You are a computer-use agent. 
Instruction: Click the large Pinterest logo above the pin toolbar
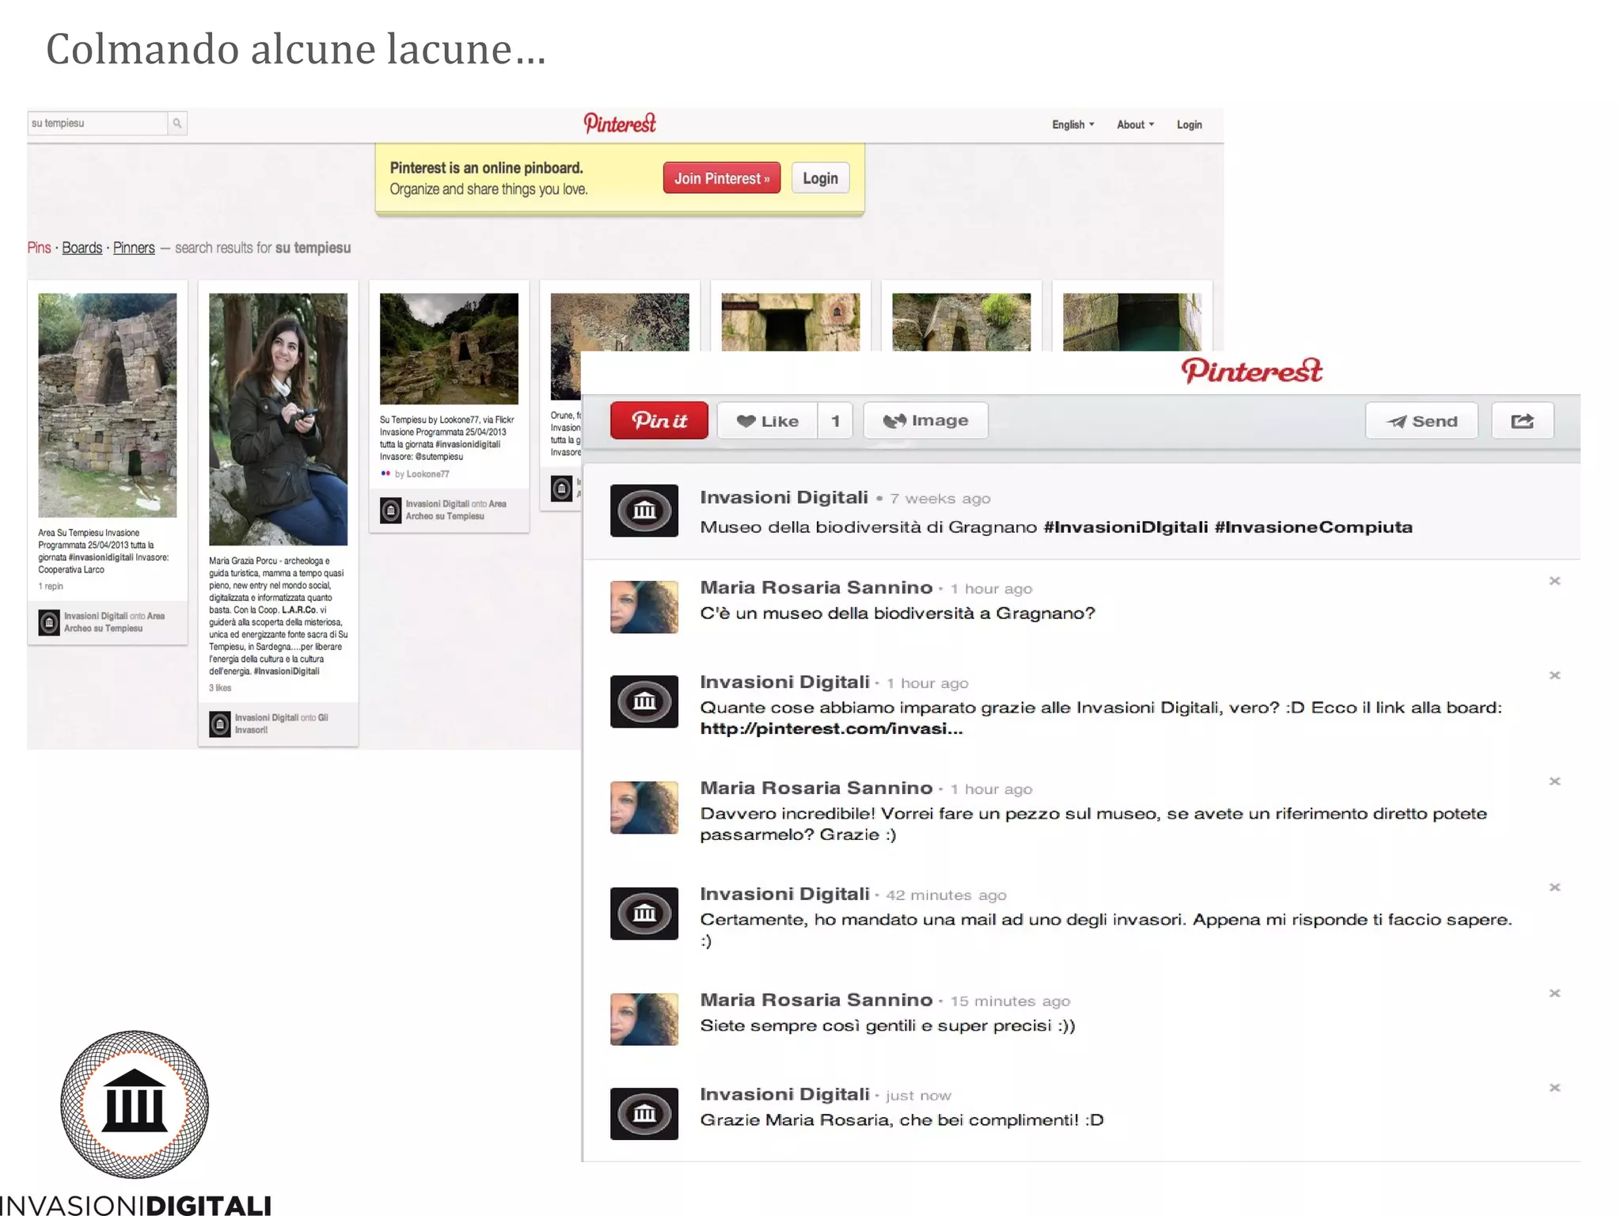pos(1251,370)
